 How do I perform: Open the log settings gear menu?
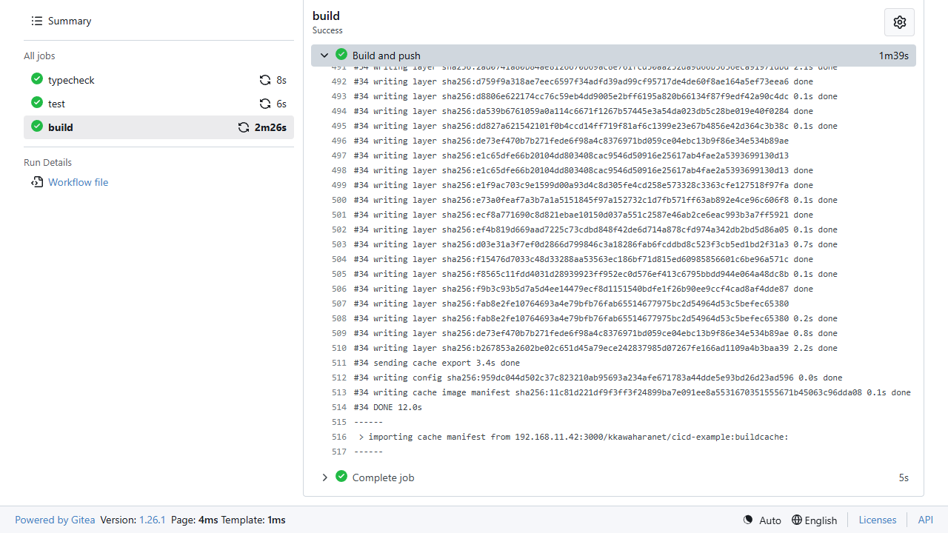(x=899, y=22)
